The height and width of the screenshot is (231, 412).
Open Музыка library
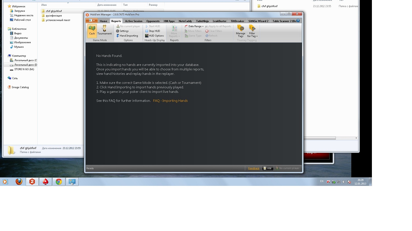pos(19,47)
